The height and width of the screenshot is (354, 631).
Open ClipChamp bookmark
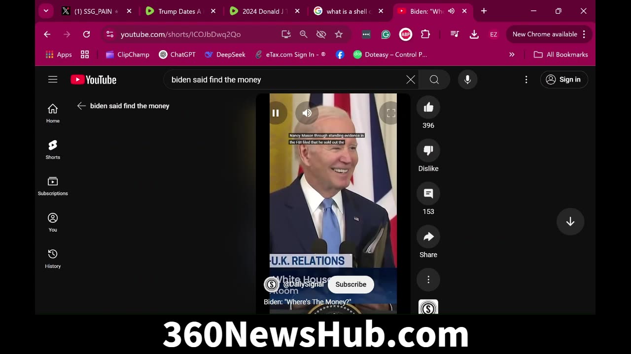click(128, 55)
